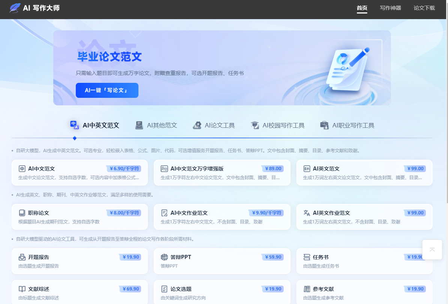
Task: Open the 答辩PPT card title
Action: coord(180,257)
